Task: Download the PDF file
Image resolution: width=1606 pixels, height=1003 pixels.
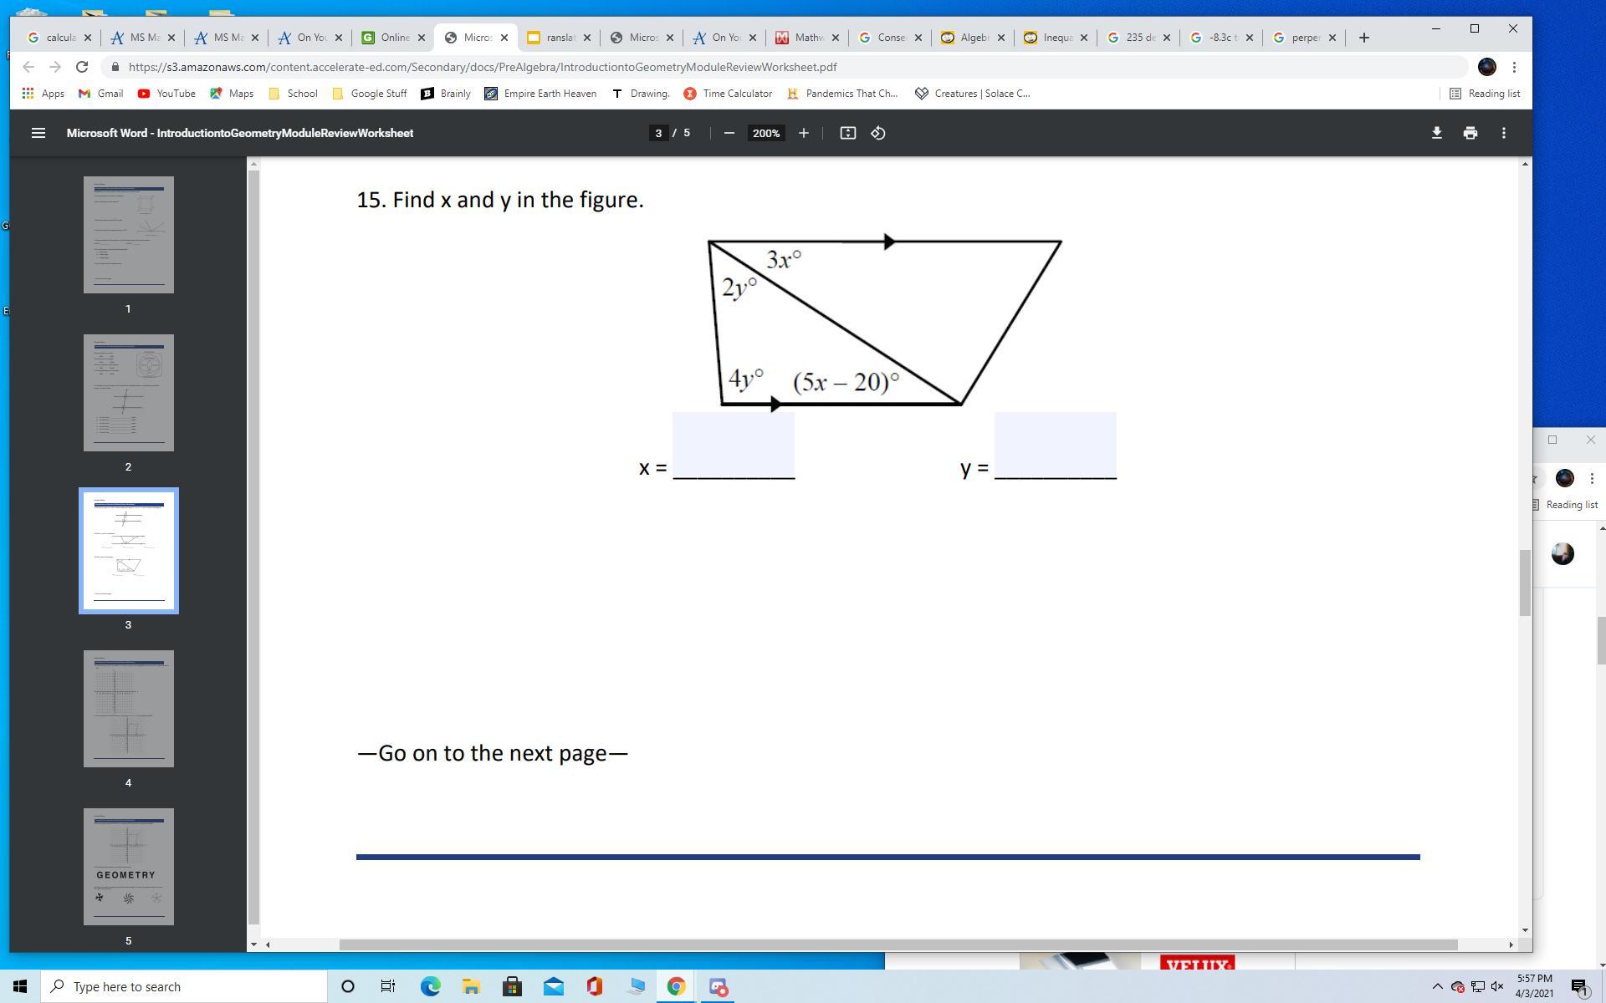Action: (x=1436, y=133)
